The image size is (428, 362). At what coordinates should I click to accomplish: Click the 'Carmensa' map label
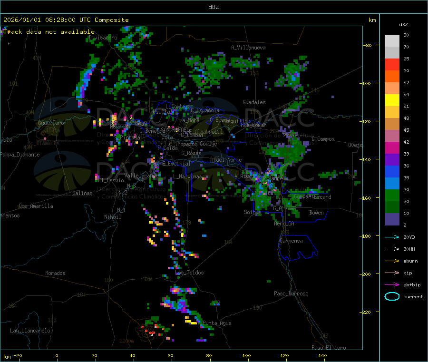click(291, 241)
